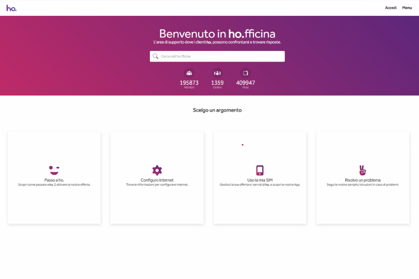This screenshot has height=279, width=419.
Task: Click the 409947 post count
Action: [245, 83]
